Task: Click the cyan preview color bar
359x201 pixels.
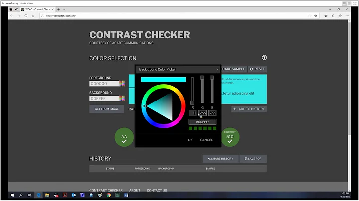Action: (164, 80)
